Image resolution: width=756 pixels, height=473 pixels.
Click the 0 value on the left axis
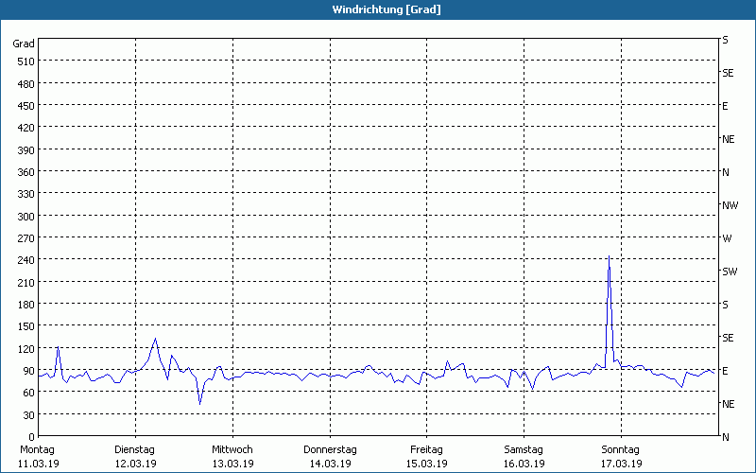pos(31,437)
